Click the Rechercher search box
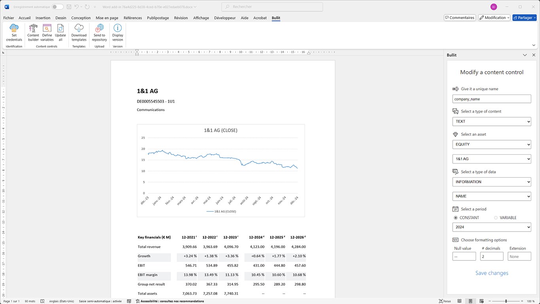 pos(272,7)
